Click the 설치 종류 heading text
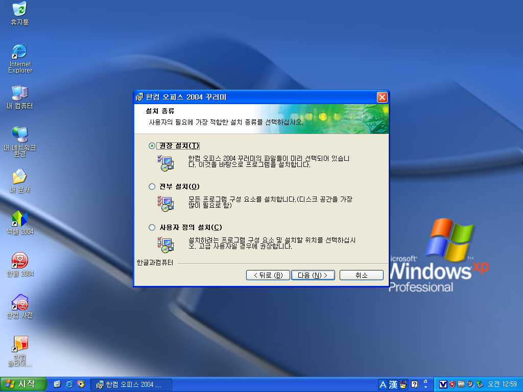 pos(160,111)
